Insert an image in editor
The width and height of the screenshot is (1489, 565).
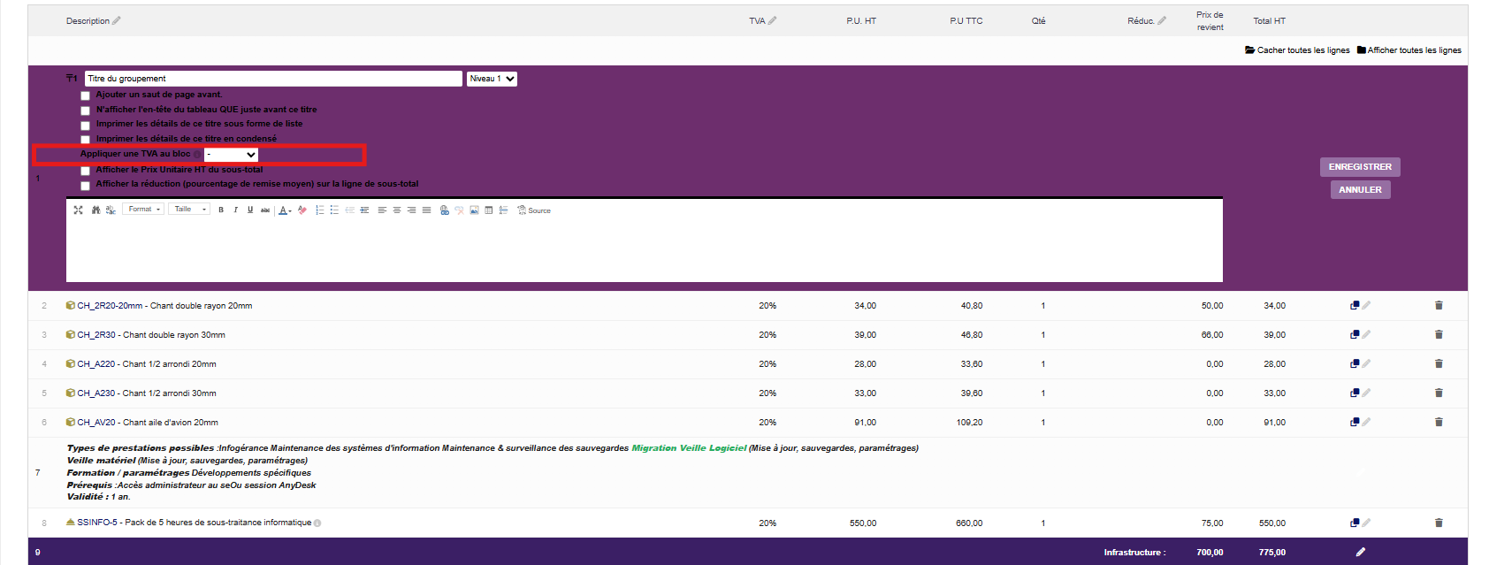coord(474,210)
